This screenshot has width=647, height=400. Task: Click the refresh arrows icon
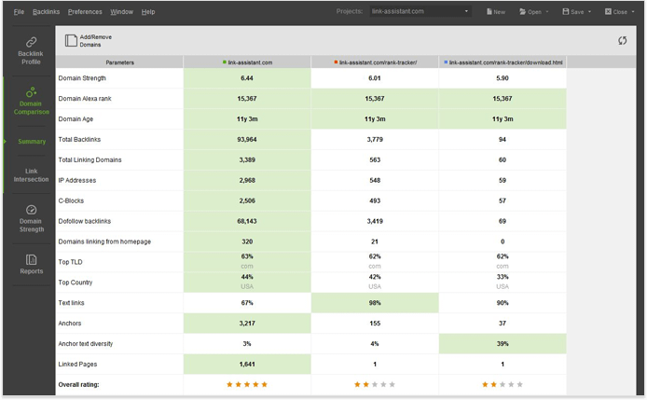(x=622, y=40)
